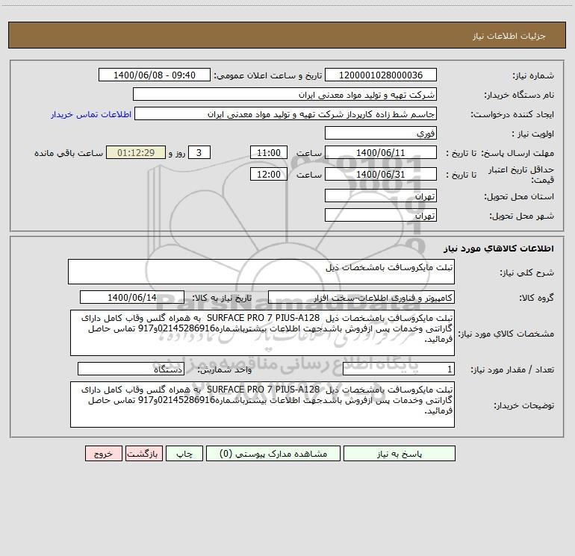Viewport: 575px width, 556px height.
Task: Click counting unit field دستگاه
Action: [x=131, y=369]
